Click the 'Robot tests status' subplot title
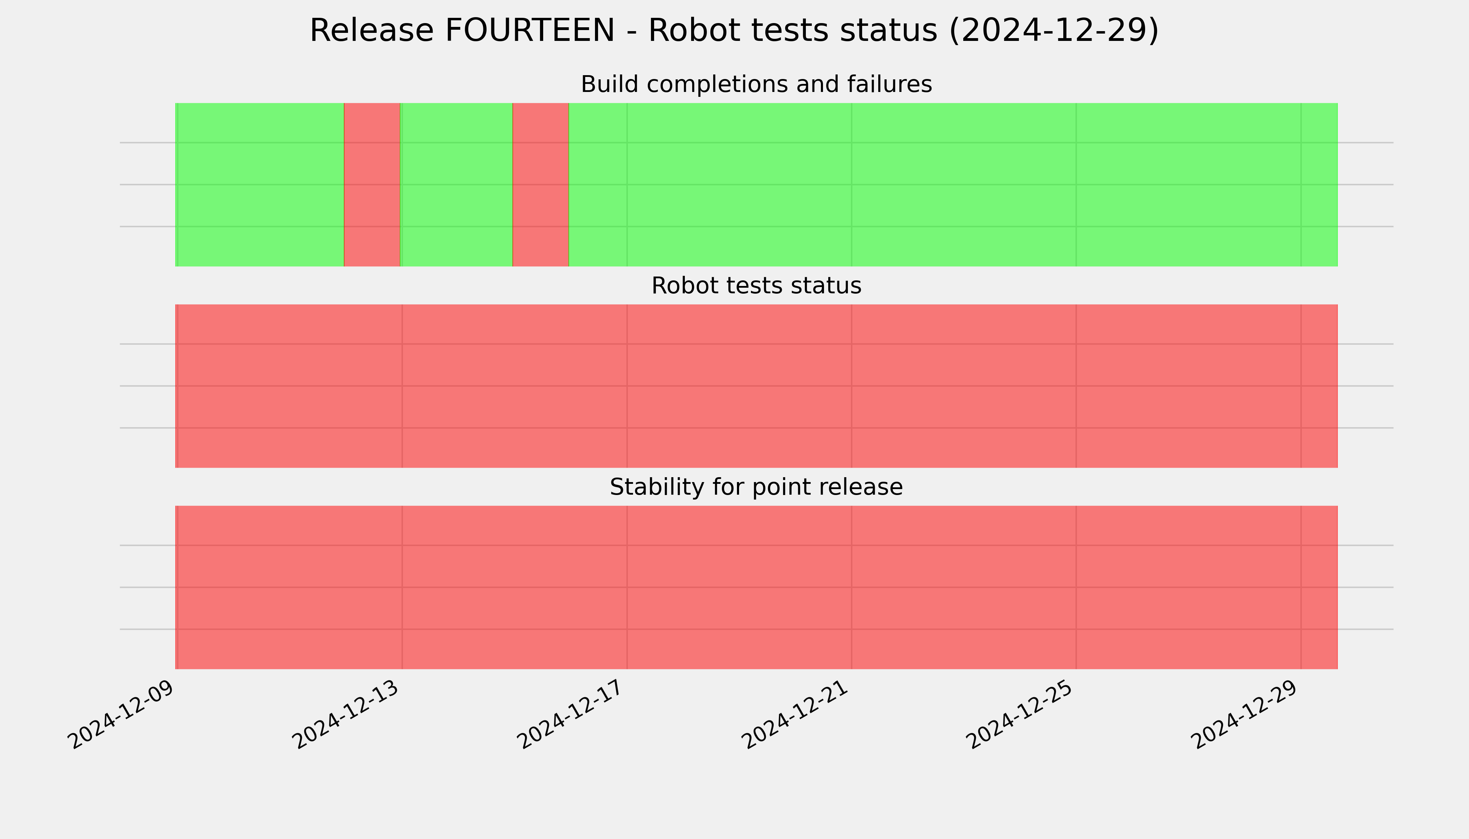Viewport: 1469px width, 839px height. [757, 286]
